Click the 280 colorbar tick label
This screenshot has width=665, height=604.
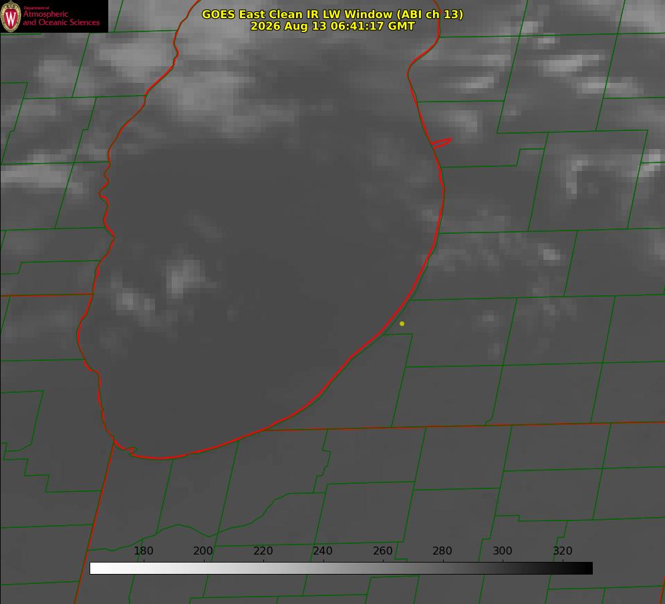point(442,551)
